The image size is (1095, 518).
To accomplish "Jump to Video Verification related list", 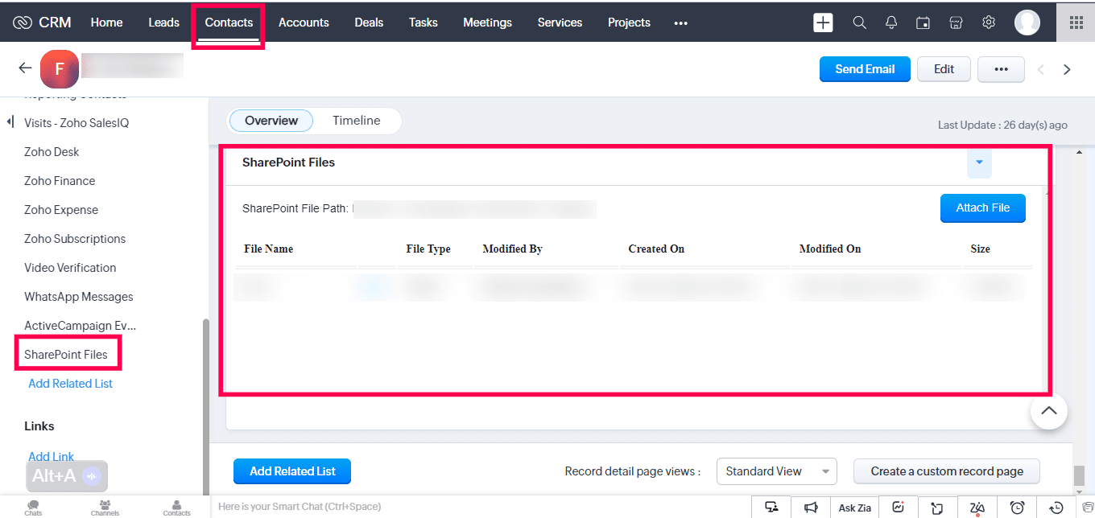I will 70,268.
